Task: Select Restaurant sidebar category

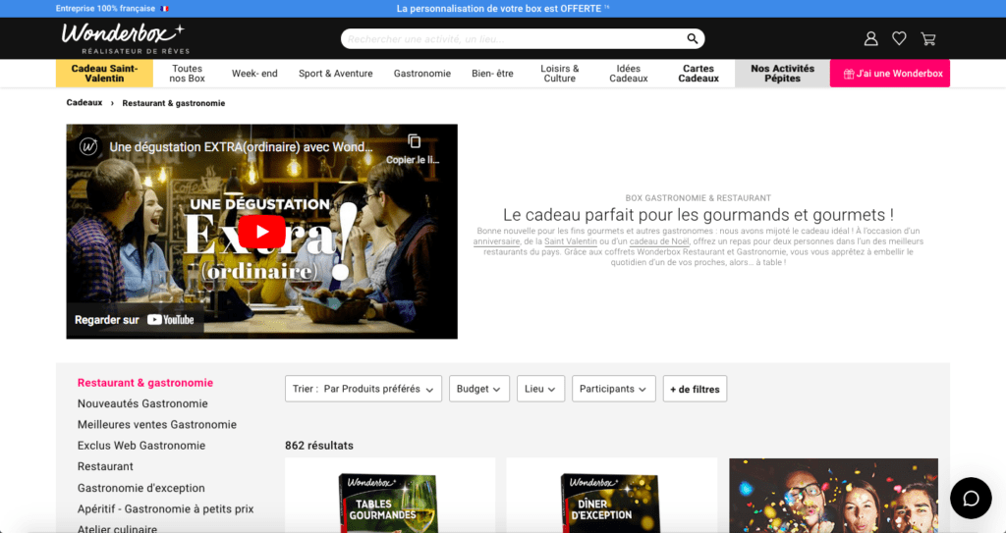Action: 105,466
